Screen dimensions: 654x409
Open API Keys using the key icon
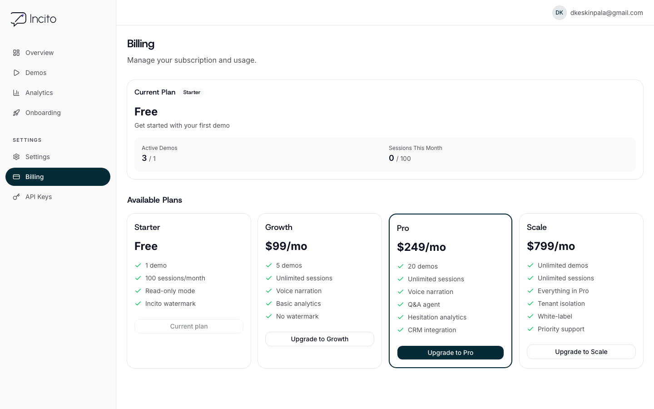tap(17, 197)
